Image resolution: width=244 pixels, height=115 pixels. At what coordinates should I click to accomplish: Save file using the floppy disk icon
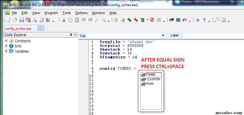tap(22, 20)
